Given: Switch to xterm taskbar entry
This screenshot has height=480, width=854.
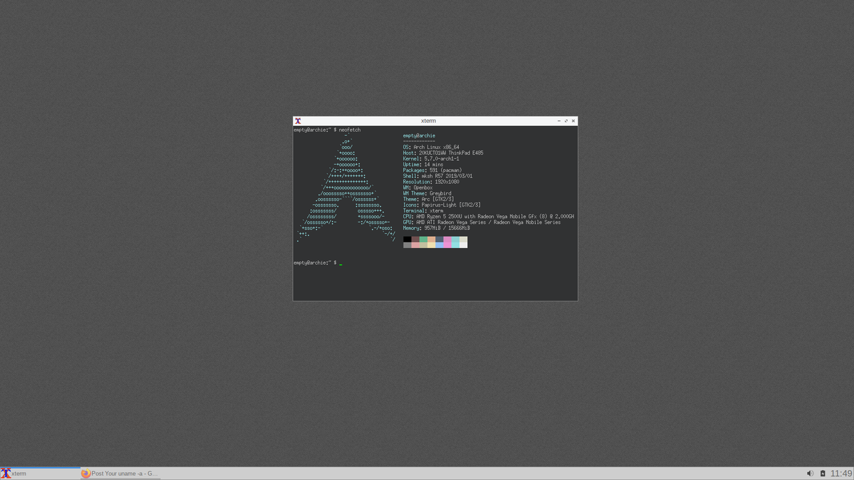Looking at the screenshot, I should (40, 473).
